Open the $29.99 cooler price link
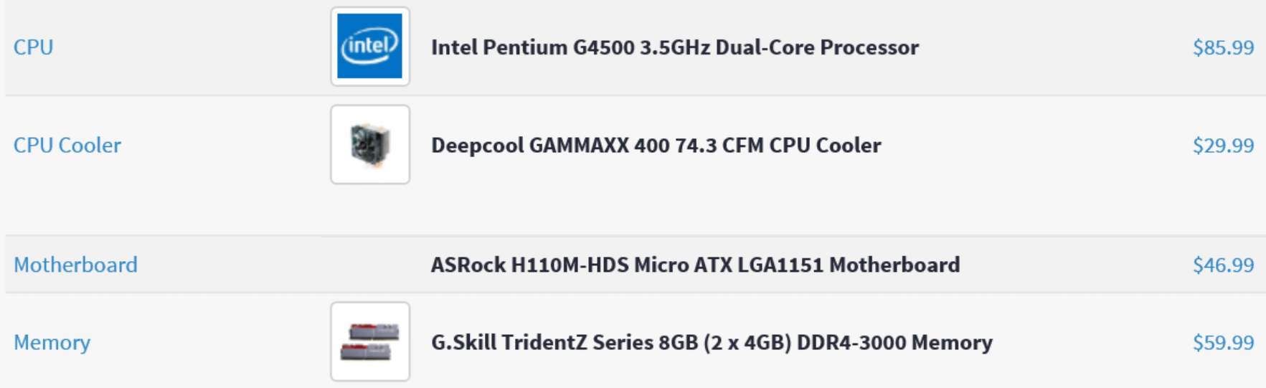Image resolution: width=1266 pixels, height=388 pixels. [1223, 146]
